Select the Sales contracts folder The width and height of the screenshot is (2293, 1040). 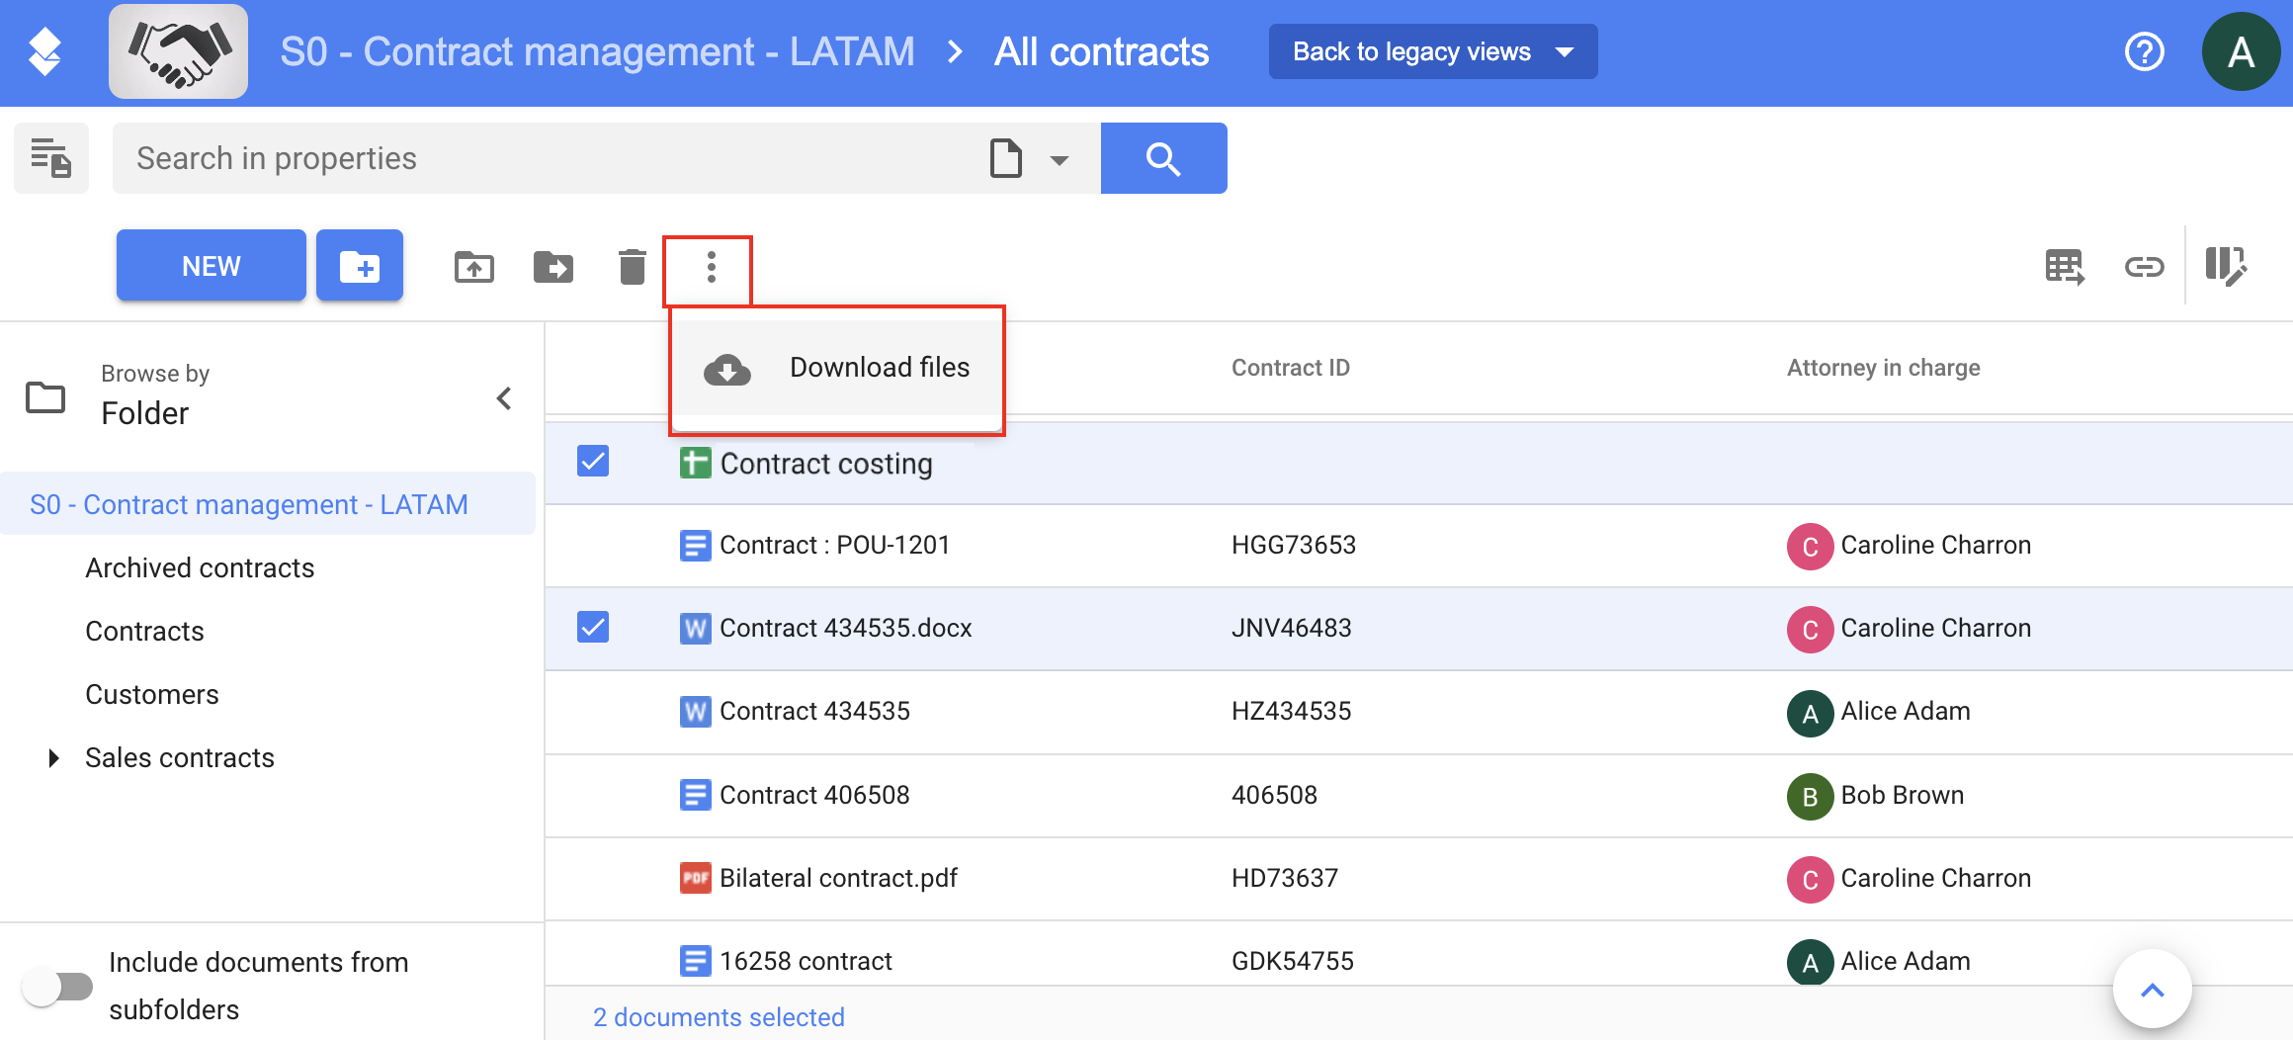coord(180,757)
